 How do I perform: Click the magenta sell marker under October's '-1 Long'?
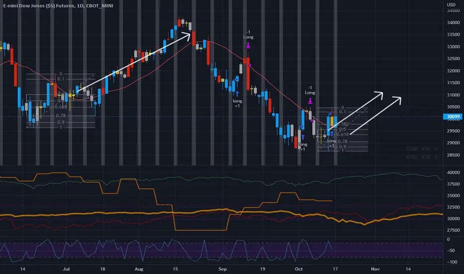click(x=310, y=101)
